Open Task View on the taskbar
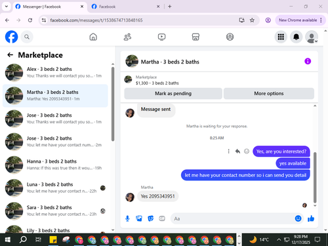 [x=38, y=239]
